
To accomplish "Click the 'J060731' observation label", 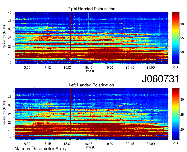I will coord(160,79).
